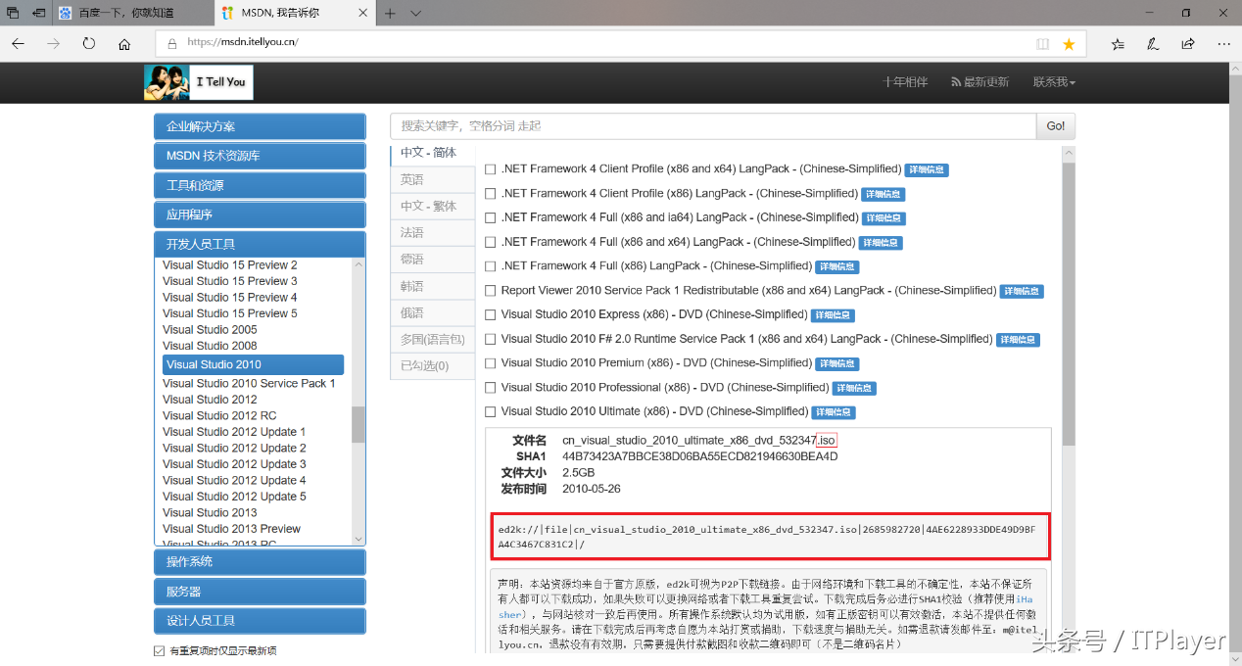Check Visual Studio 2010 Premium DVD
Screen dimensions: 1242x666
pos(491,363)
